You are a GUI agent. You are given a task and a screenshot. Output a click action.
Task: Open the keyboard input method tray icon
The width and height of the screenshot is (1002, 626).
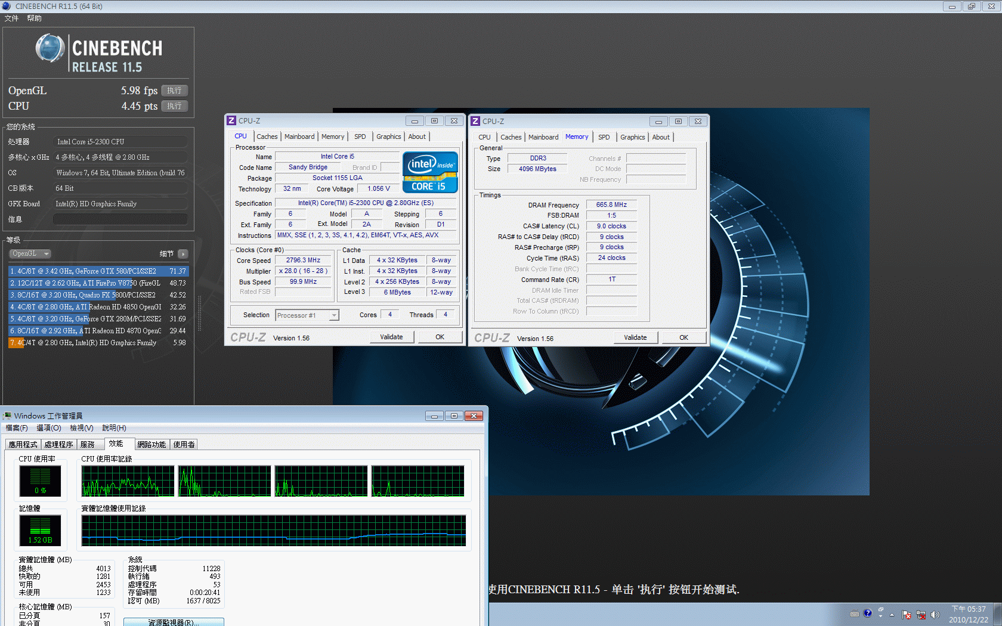[x=855, y=614]
